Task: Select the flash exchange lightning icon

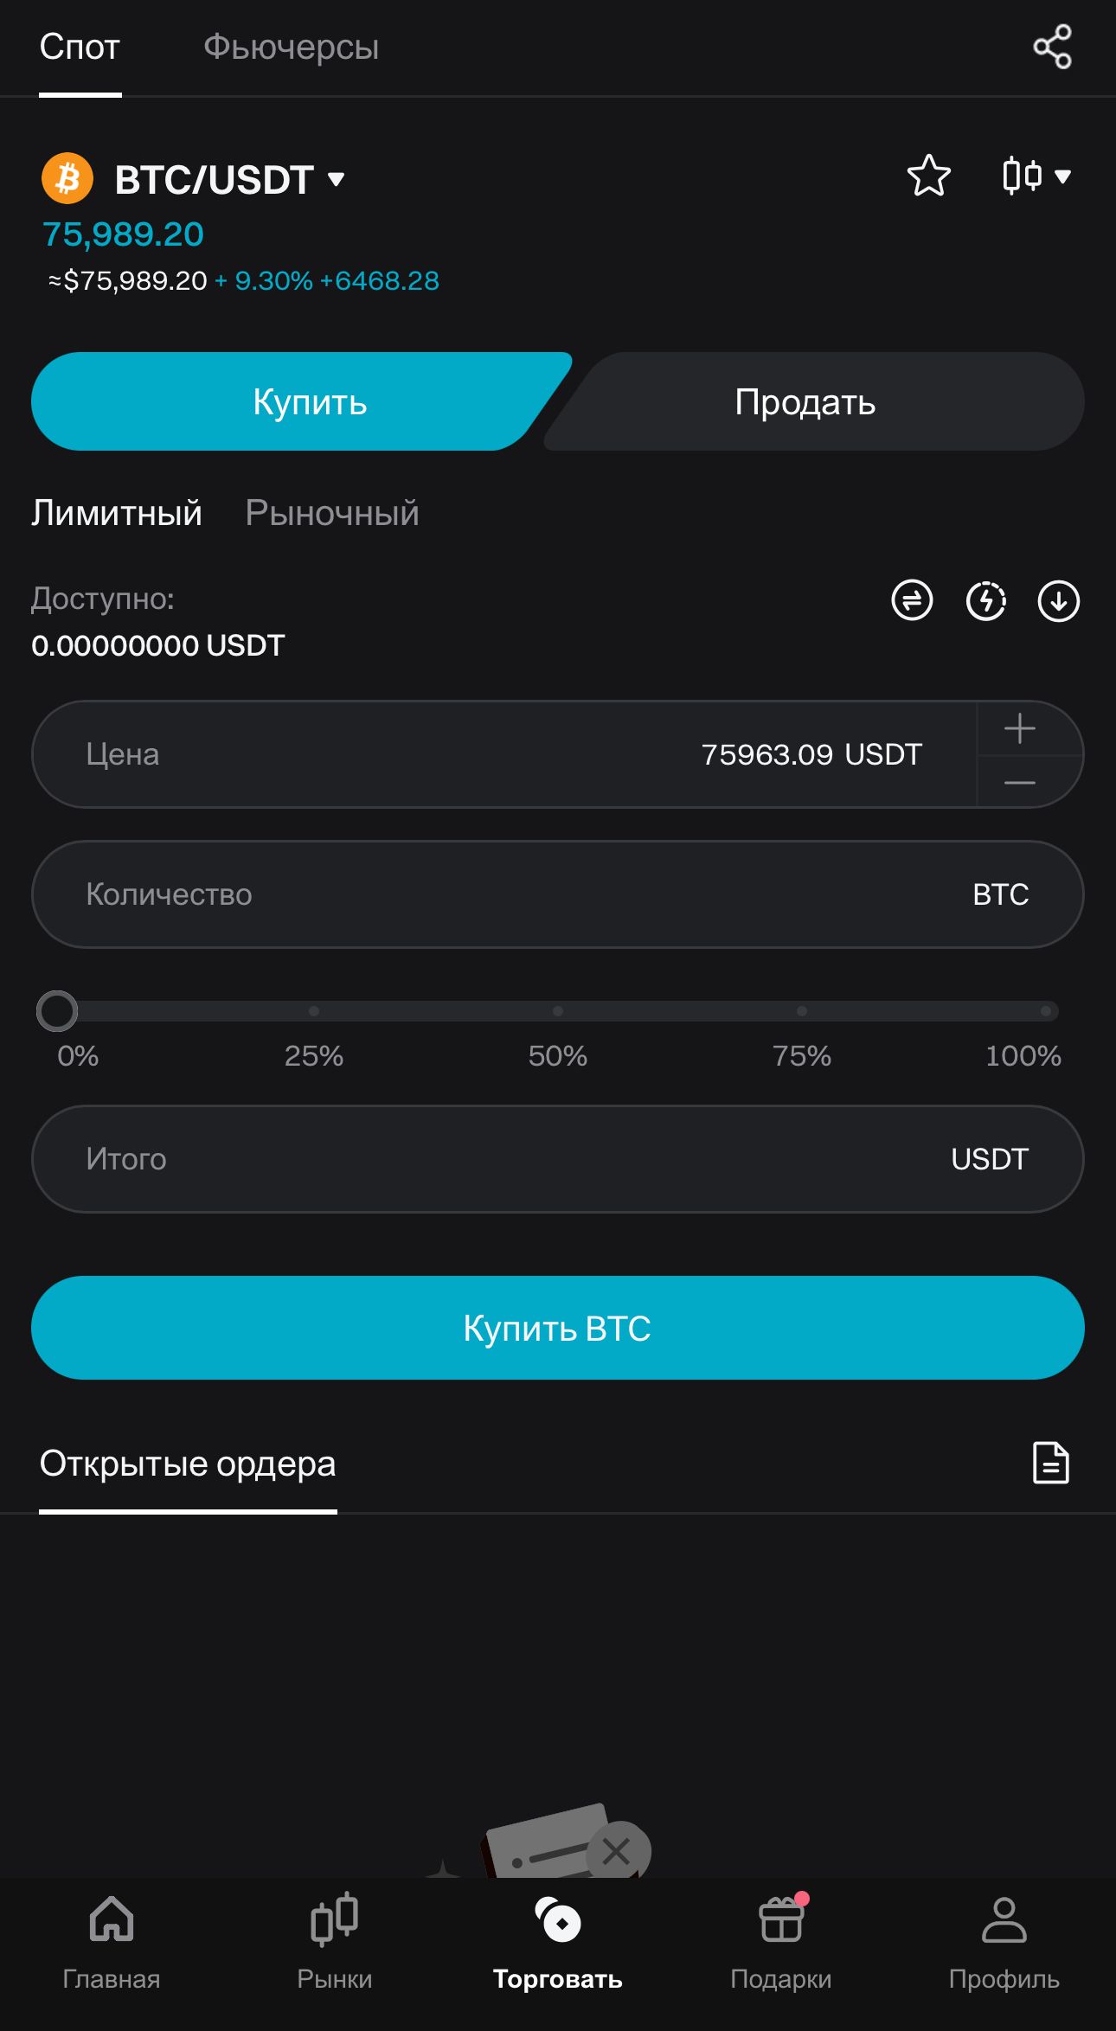Action: pos(987,603)
